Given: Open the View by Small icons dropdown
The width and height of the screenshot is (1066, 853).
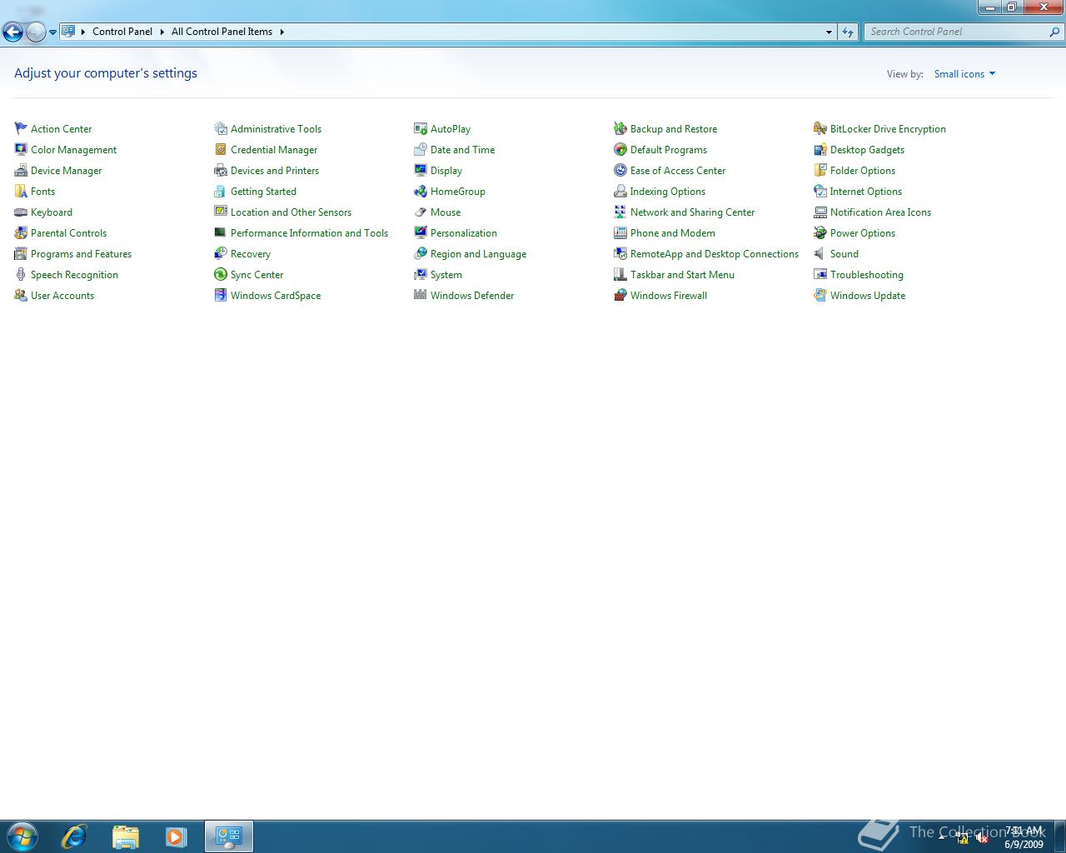Looking at the screenshot, I should pyautogui.click(x=964, y=74).
